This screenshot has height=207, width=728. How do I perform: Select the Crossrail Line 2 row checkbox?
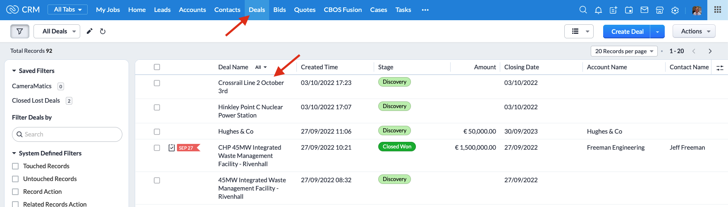pos(157,83)
